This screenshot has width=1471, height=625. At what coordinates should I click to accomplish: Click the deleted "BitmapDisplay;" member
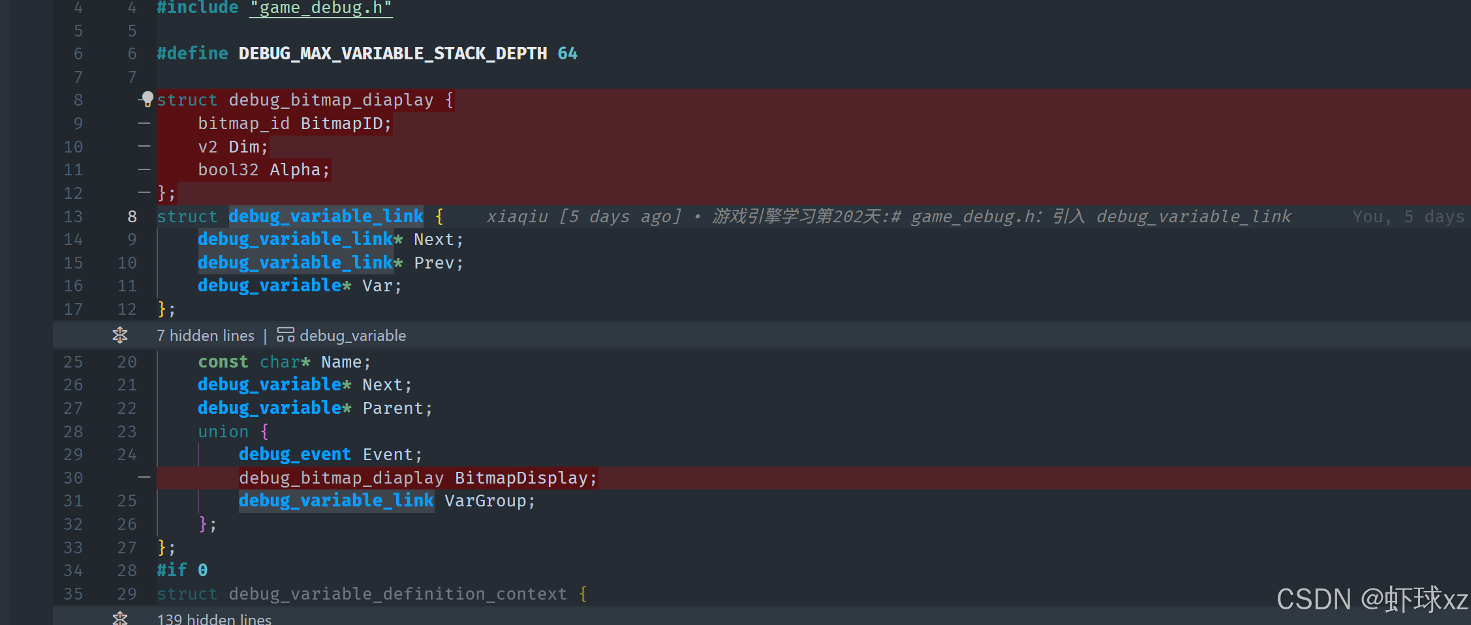click(526, 478)
